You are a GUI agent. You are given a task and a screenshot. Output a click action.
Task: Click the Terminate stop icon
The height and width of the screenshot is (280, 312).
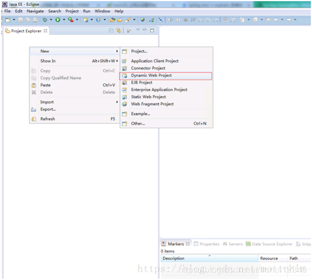pyautogui.click(x=186, y=20)
